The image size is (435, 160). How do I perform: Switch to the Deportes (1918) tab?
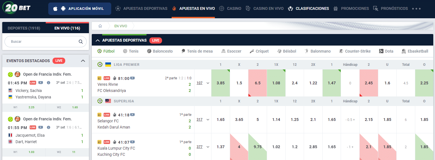pos(24,28)
